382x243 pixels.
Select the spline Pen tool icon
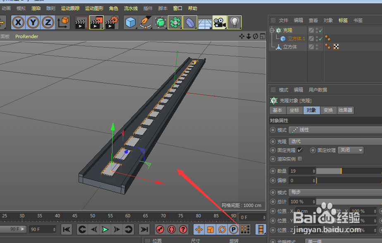point(145,22)
